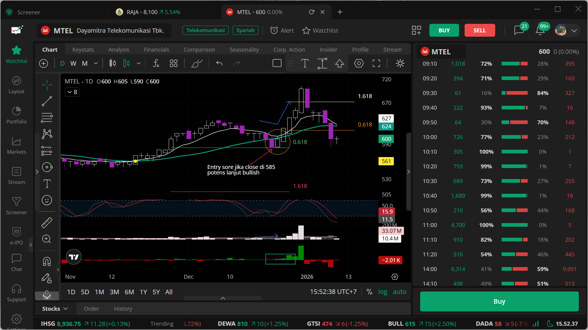The image size is (588, 330).
Task: Open the notifications bell icon
Action: (540, 31)
